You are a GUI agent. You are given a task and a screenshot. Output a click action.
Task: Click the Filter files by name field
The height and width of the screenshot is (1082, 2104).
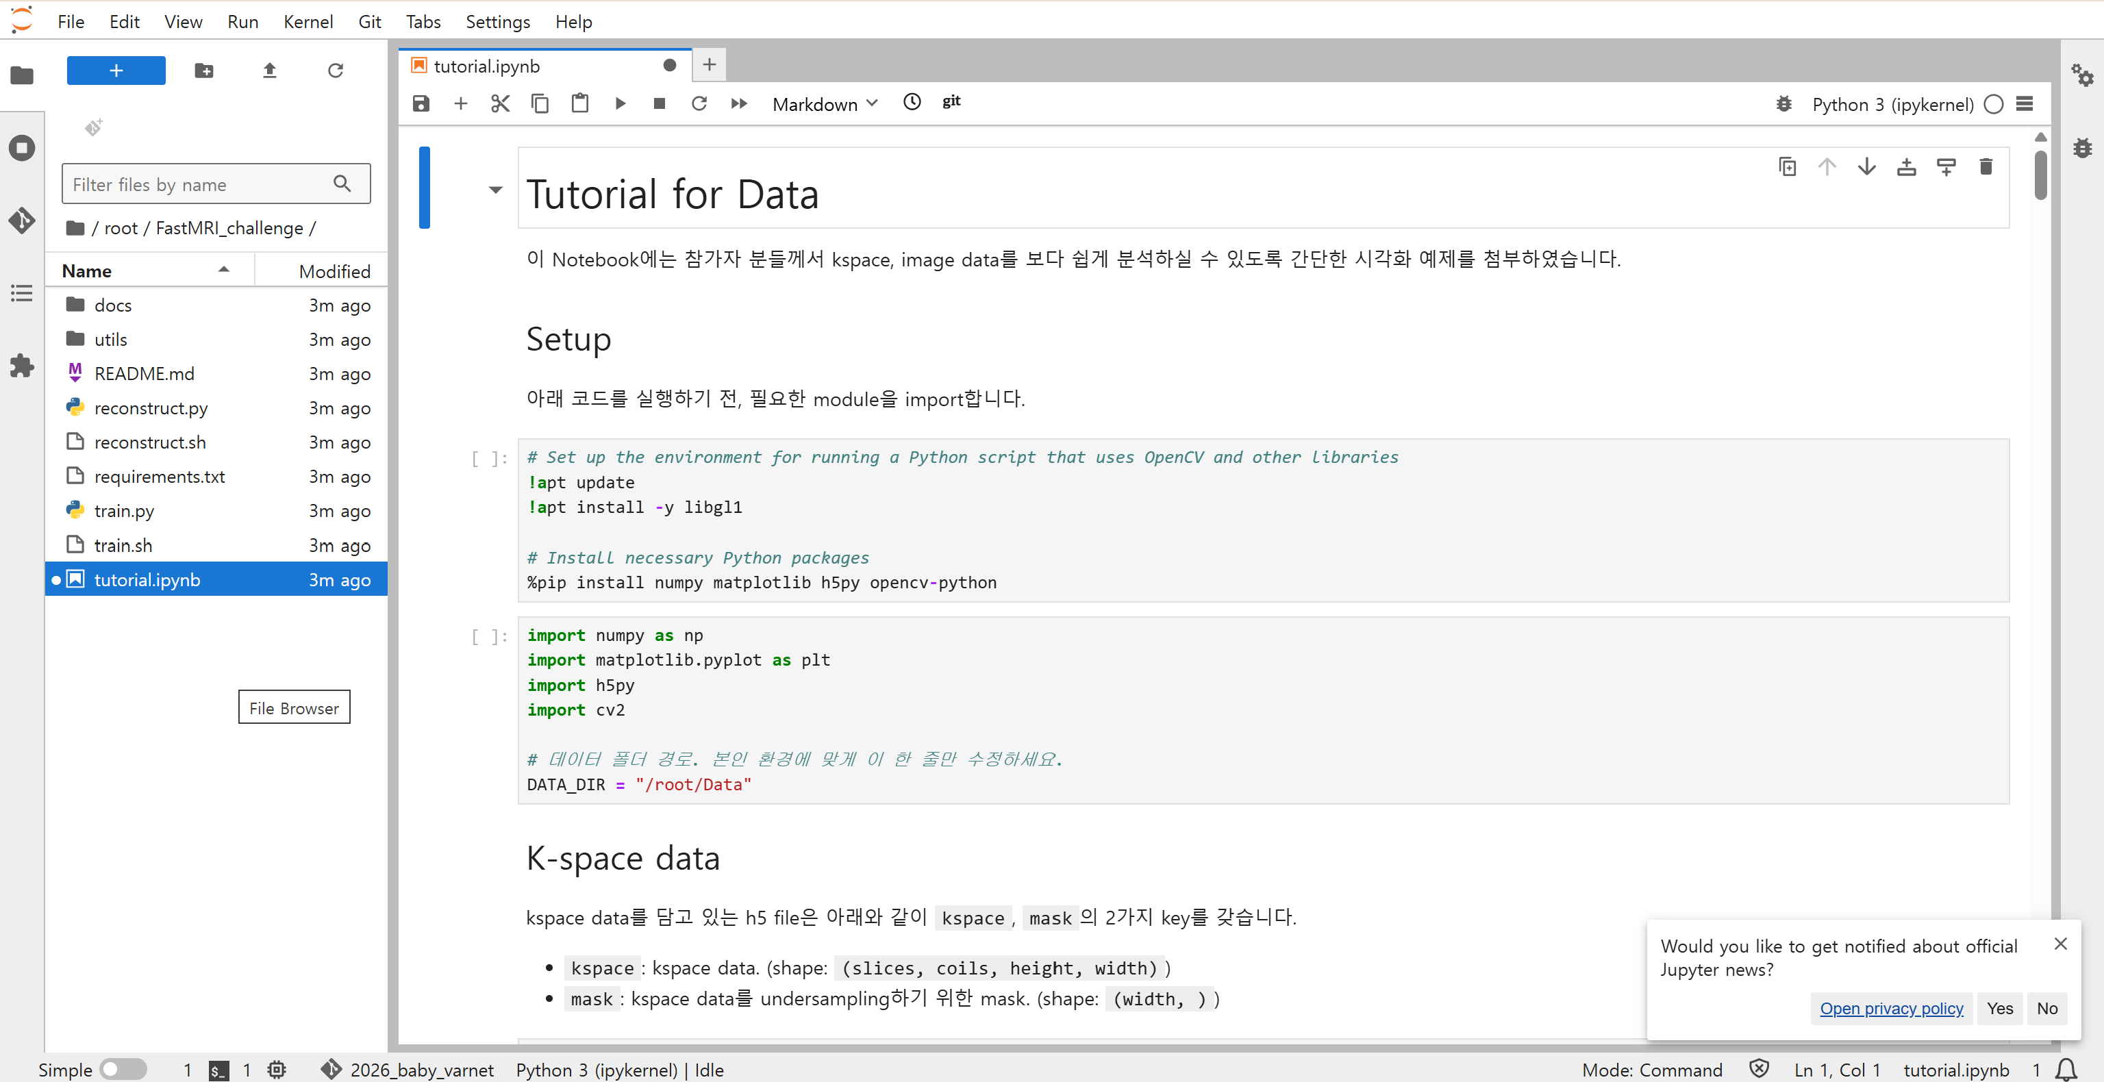(216, 184)
